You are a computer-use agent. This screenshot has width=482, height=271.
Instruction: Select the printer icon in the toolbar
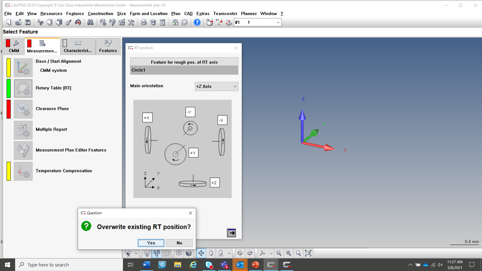tap(143, 22)
